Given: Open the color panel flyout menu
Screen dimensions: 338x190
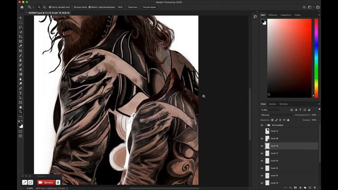Looking at the screenshot, I should point(319,15).
